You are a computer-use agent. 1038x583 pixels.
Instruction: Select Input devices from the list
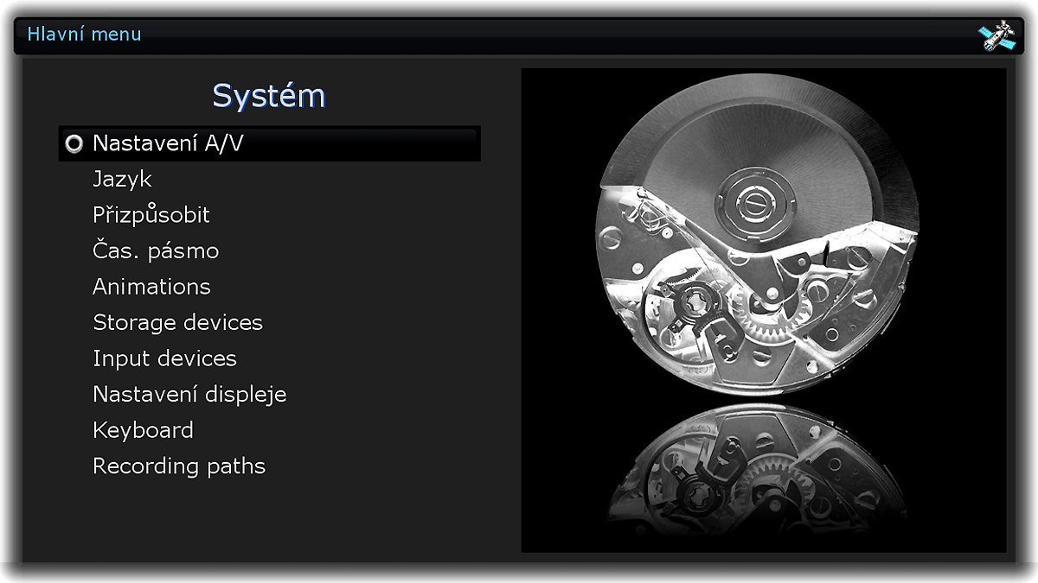point(164,358)
